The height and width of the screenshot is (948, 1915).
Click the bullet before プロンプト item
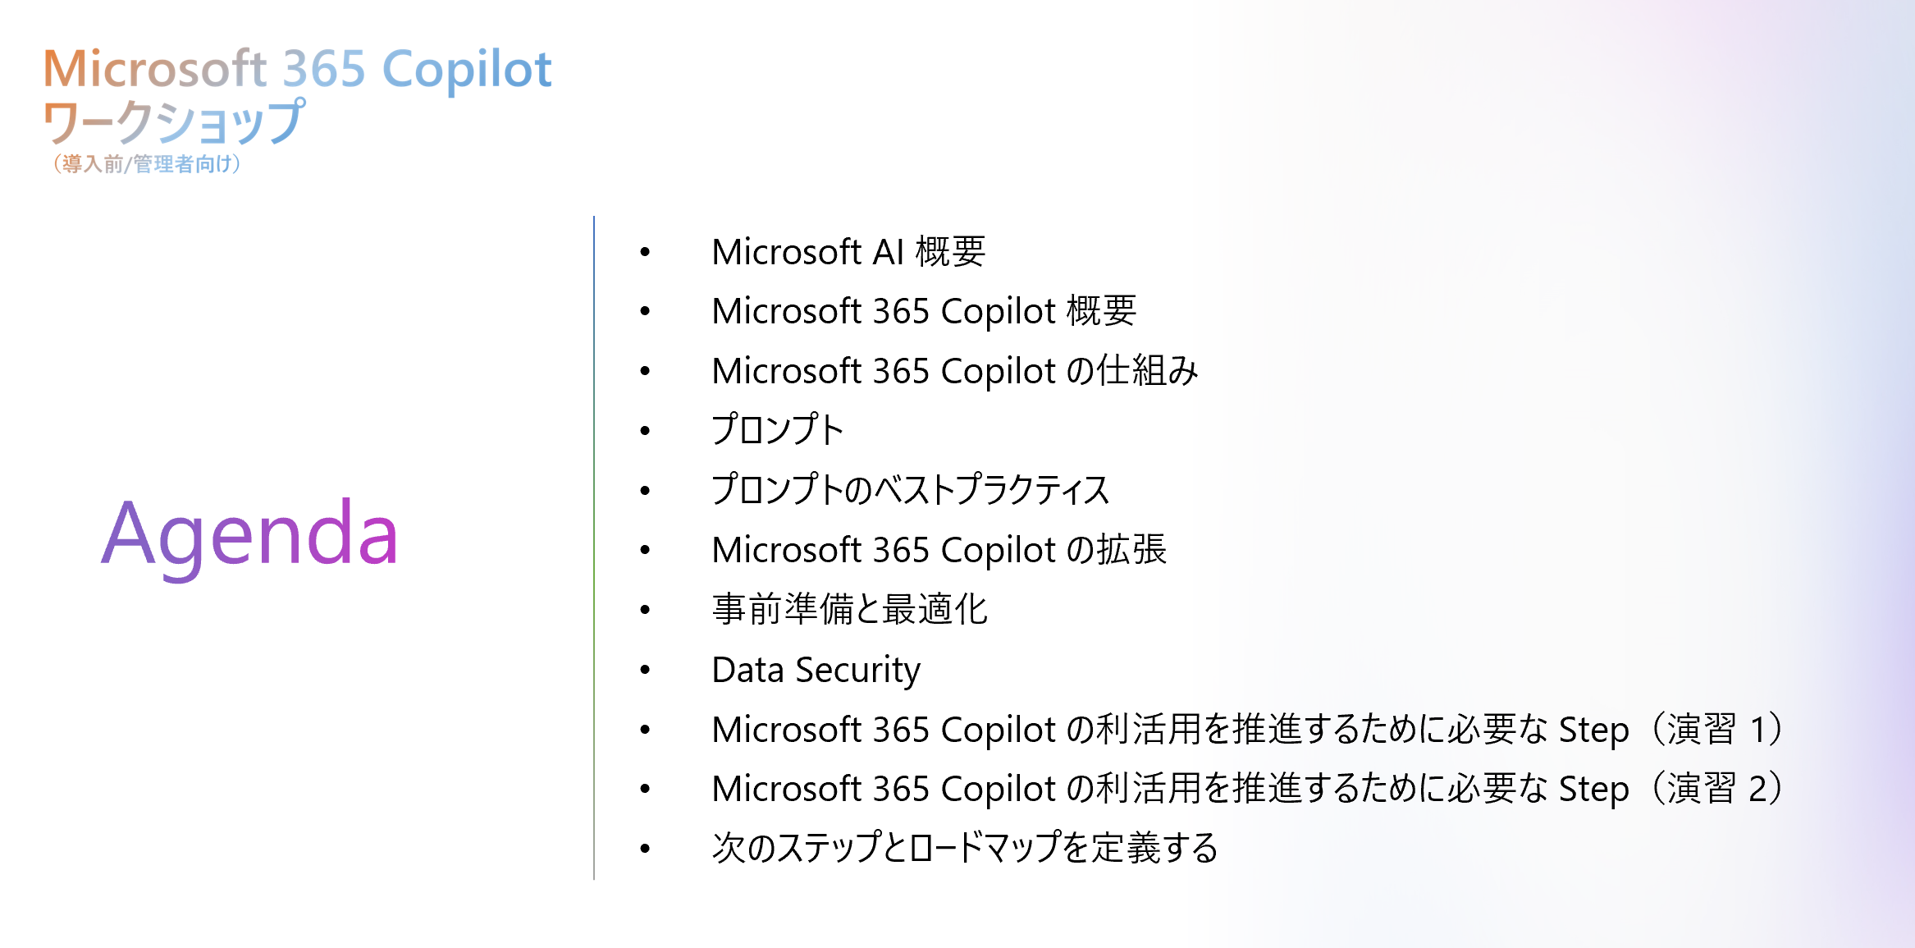pyautogui.click(x=646, y=431)
